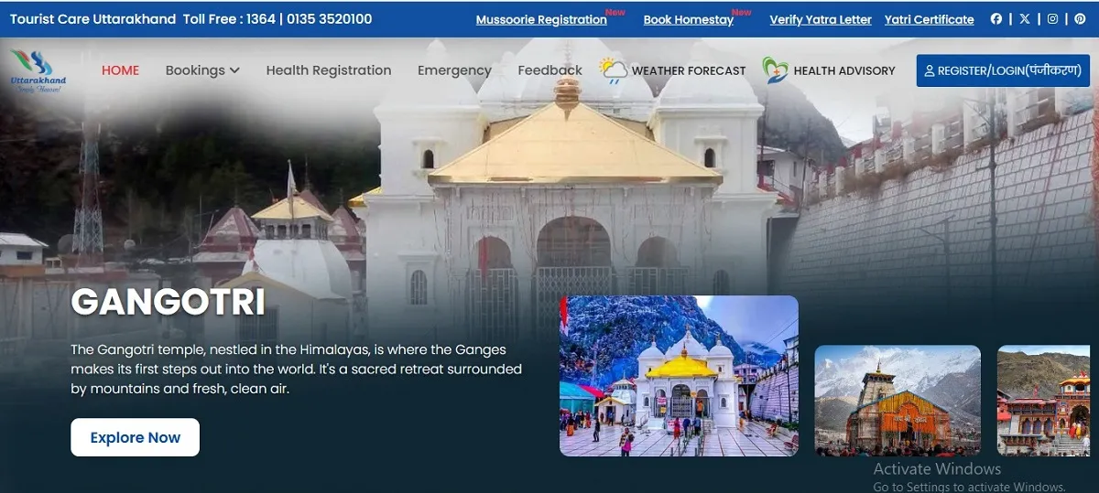Open the X (Twitter) social icon
Screen dimensions: 1099x493
click(x=1025, y=19)
